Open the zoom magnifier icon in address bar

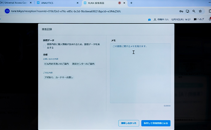coord(194,11)
